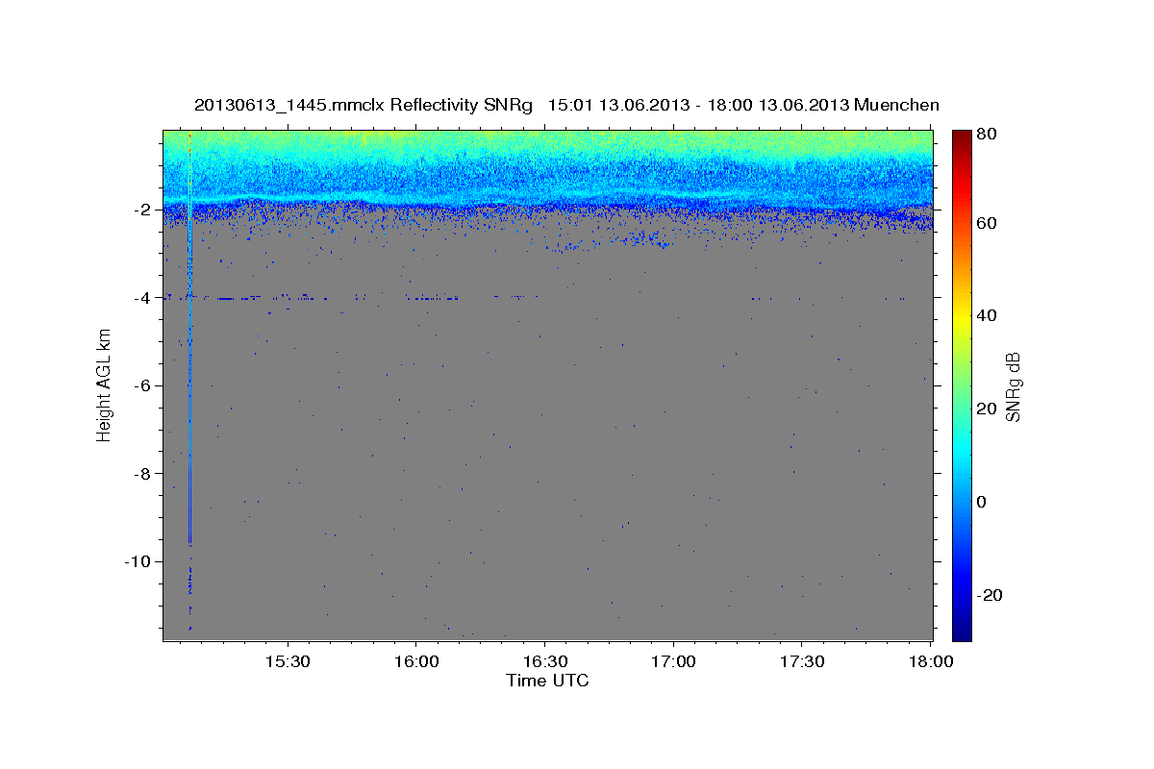Click the dark blue bottom of colorbar
This screenshot has height=769, width=1154.
coord(962,631)
